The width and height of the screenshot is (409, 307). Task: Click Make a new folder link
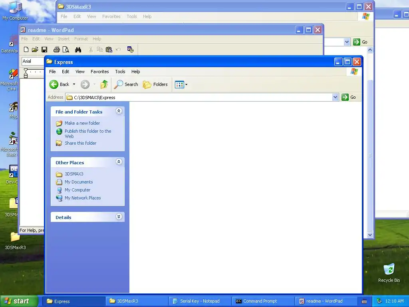(x=82, y=123)
